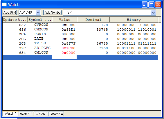
Task: Click the Watch window title icon
Action: tap(4, 4)
